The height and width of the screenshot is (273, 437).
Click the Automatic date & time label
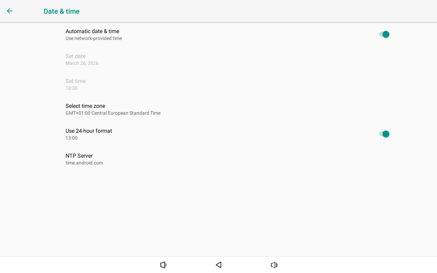pyautogui.click(x=92, y=31)
